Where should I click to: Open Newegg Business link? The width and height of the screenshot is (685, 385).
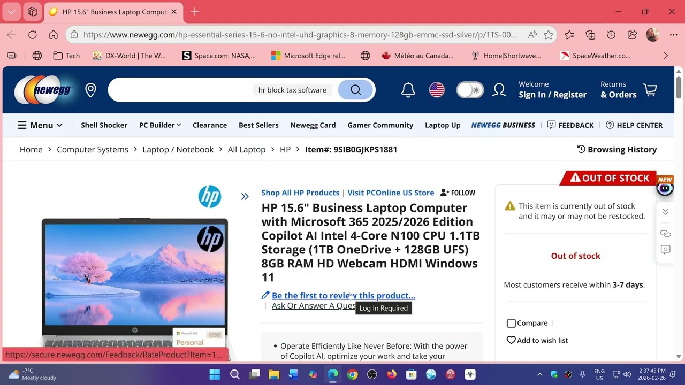(x=503, y=125)
